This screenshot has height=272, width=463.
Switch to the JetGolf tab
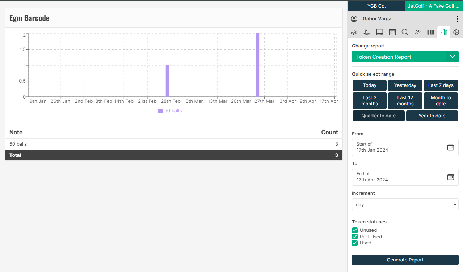434,6
